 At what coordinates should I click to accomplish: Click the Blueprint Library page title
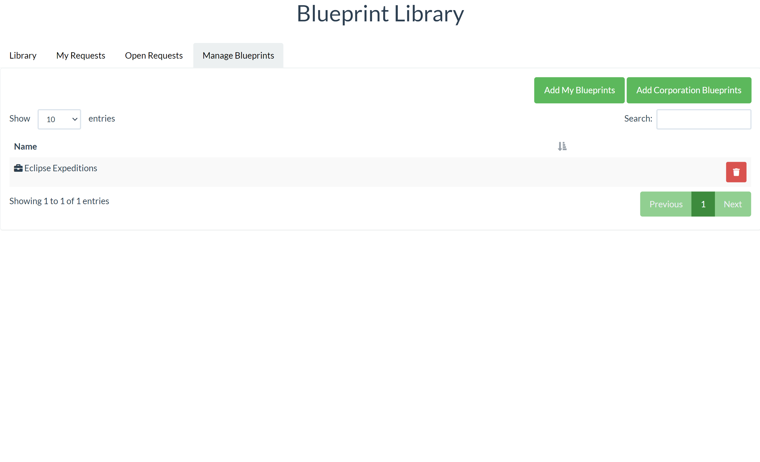click(380, 14)
